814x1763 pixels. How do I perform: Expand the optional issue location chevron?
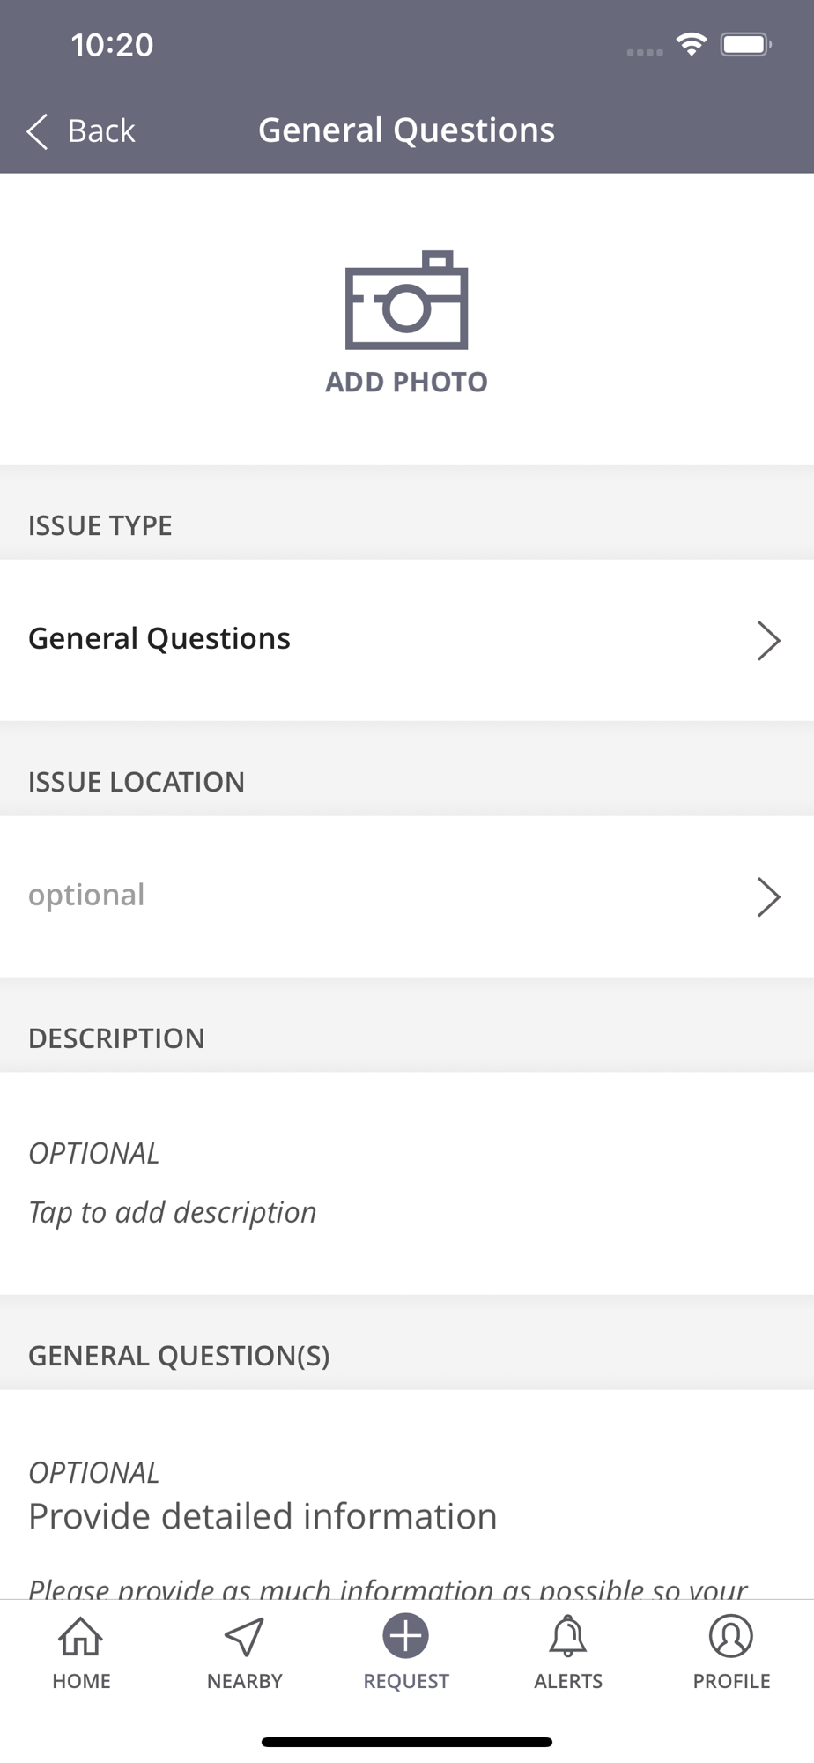point(768,896)
